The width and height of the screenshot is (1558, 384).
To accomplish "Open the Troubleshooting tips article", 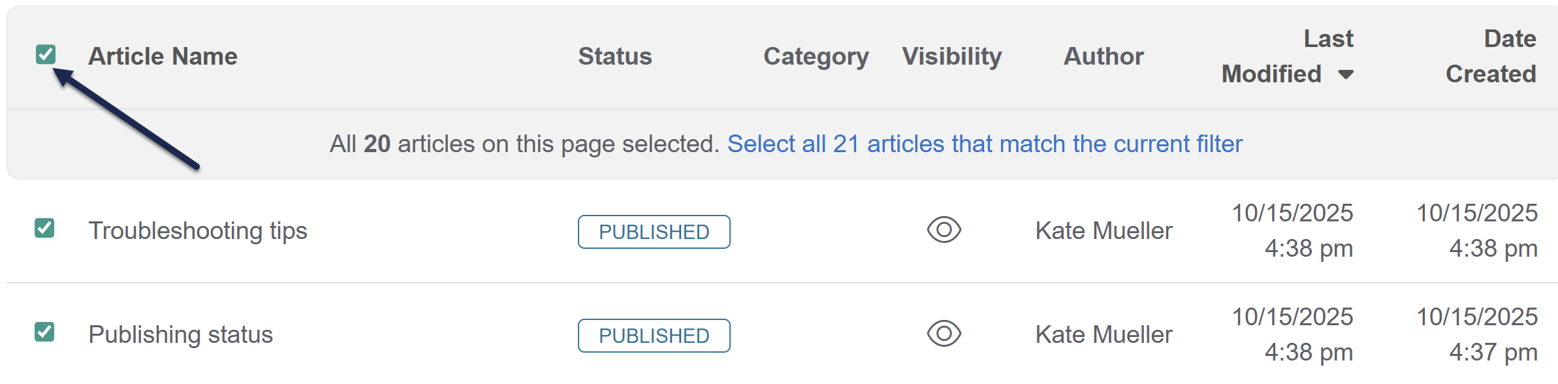I will click(198, 231).
